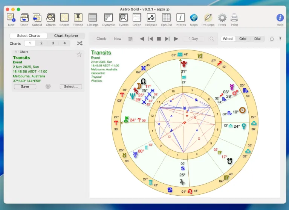The height and width of the screenshot is (210, 289).
Task: Switch to Grid view
Action: tap(243, 39)
